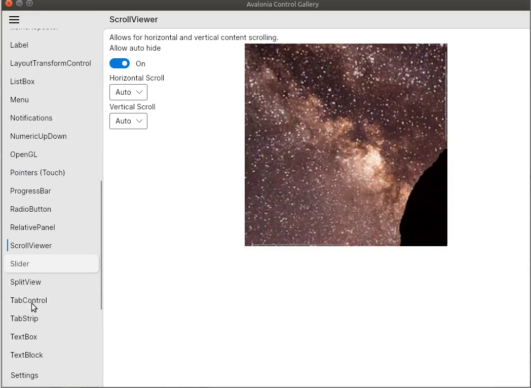Maximize the Avalonia Control Gallery window

pyautogui.click(x=30, y=4)
